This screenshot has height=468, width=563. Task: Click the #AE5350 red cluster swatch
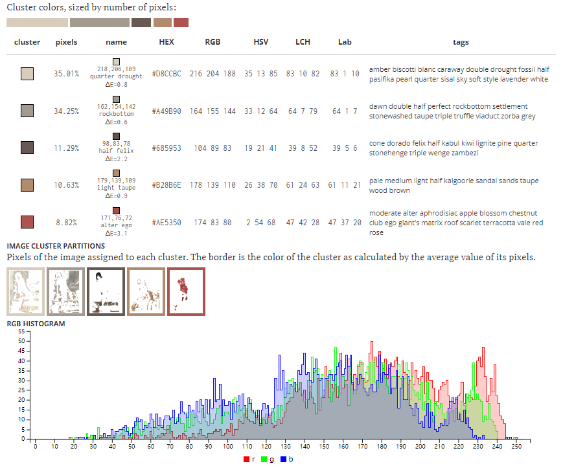click(x=27, y=222)
